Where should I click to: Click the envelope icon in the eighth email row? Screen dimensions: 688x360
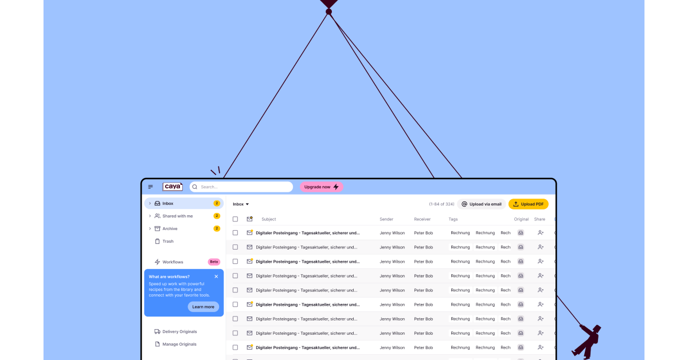249,333
